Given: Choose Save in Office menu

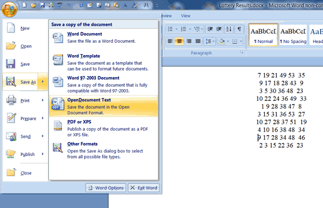Looking at the screenshot, I should [x=25, y=64].
